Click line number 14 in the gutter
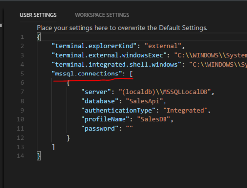The width and height of the screenshot is (247, 188). pos(20,156)
